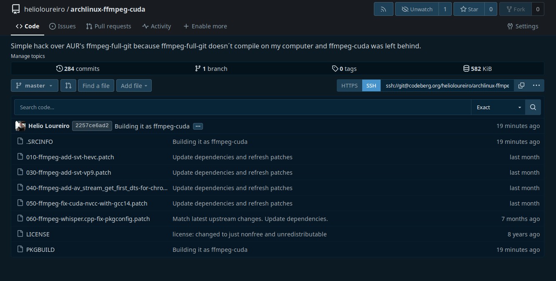Switch clone URL to HTTPS
The image size is (556, 281).
349,85
